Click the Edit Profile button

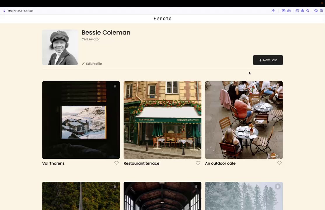coord(92,64)
